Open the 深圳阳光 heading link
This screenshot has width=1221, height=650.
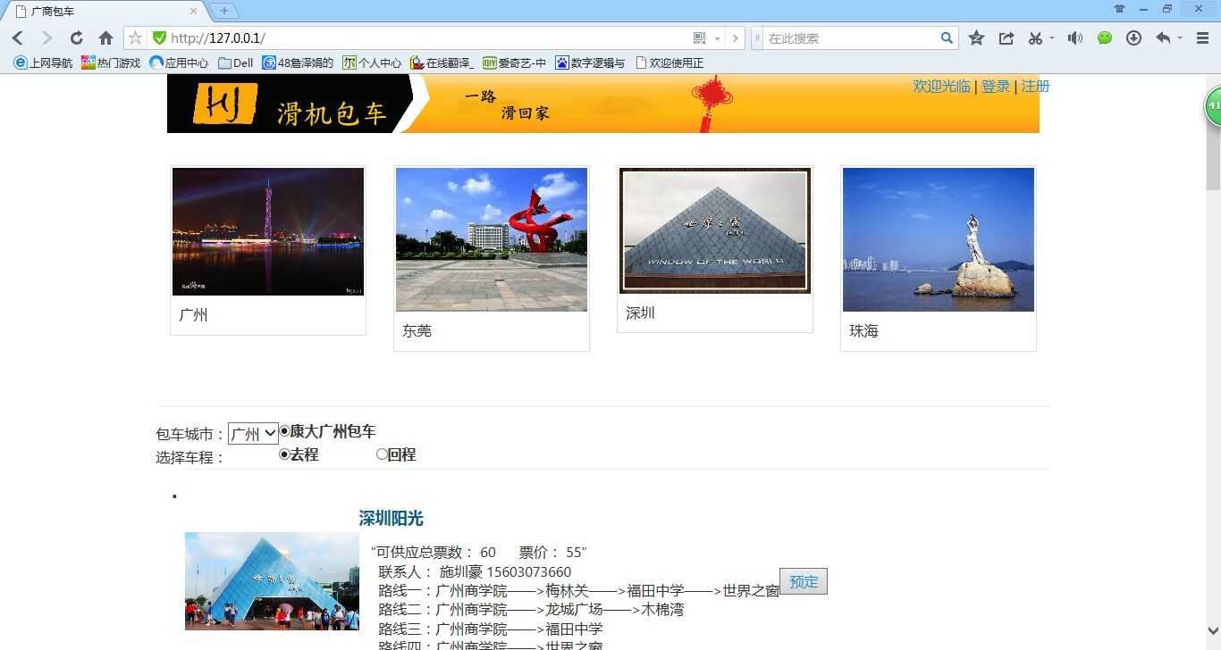pyautogui.click(x=391, y=518)
